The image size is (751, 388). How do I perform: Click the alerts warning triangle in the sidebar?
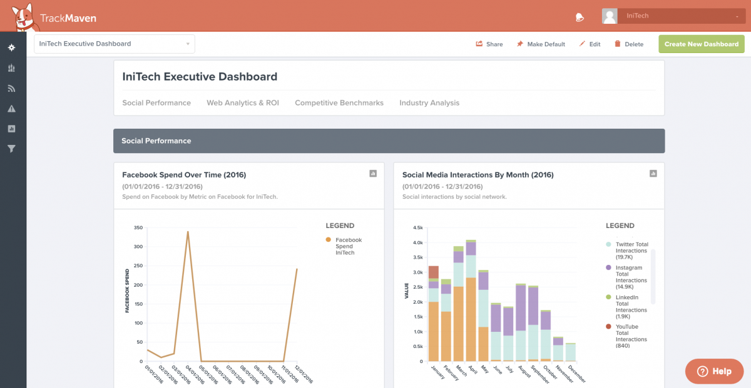(x=12, y=108)
